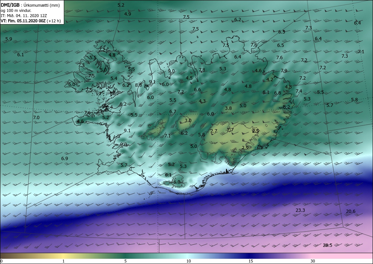Click the '1' label on the colour scale
373x264 pixels.
63,261
